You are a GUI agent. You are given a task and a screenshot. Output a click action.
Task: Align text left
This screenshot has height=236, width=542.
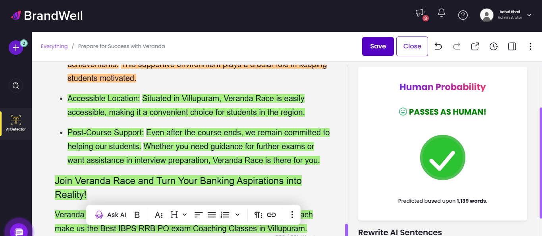pyautogui.click(x=199, y=215)
